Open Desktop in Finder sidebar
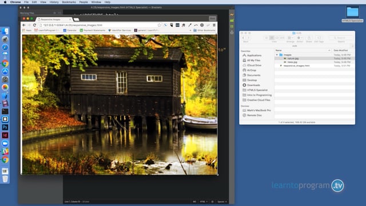Screen dimensions: 366x206 (250, 80)
